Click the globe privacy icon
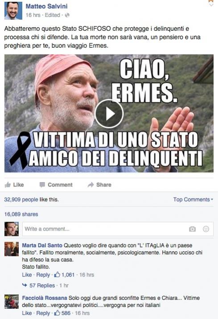Image resolution: width=218 pixels, height=319 pixels. [67, 15]
